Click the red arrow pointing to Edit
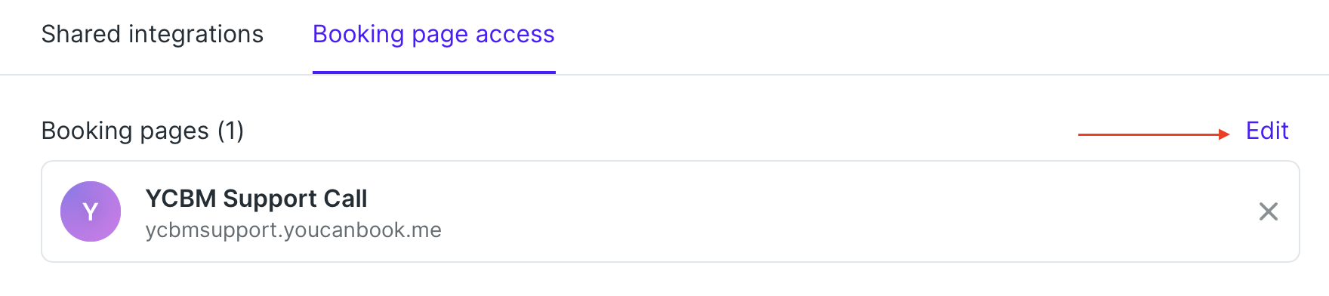Screen dimensions: 1329x296 pyautogui.click(x=1154, y=134)
